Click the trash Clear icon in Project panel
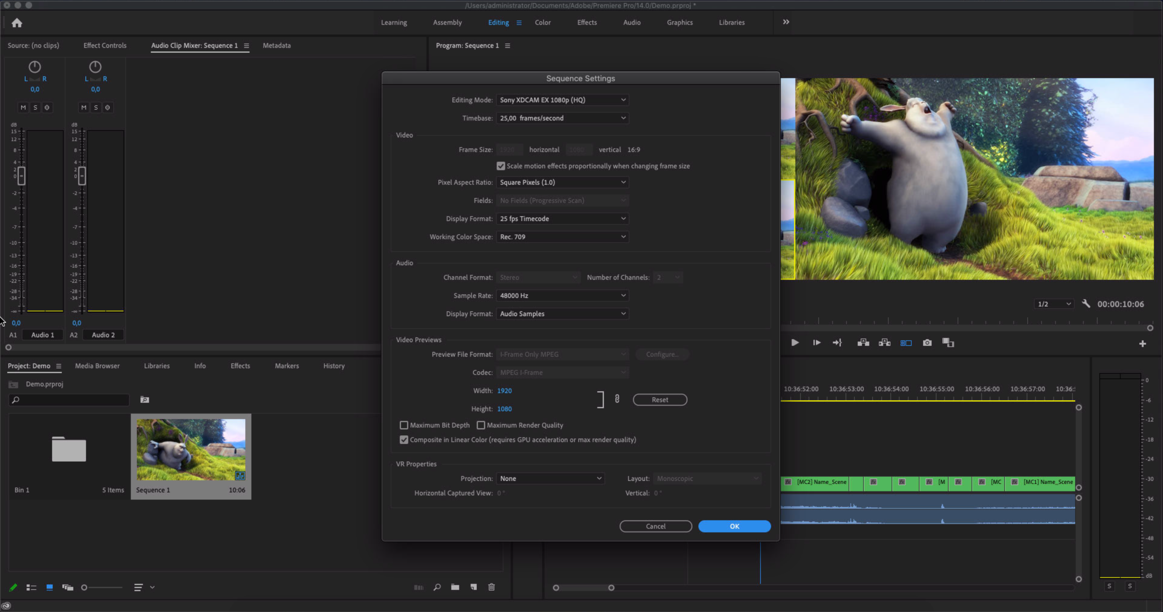The height and width of the screenshot is (612, 1163). (x=492, y=587)
